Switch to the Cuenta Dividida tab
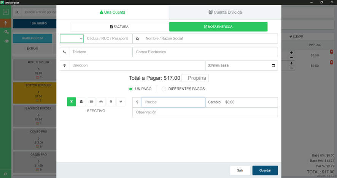The height and width of the screenshot is (178, 337). (225, 12)
